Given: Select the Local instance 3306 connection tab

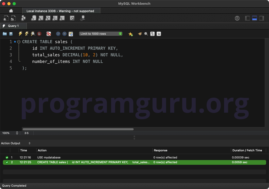Looking at the screenshot, I should (x=61, y=11).
